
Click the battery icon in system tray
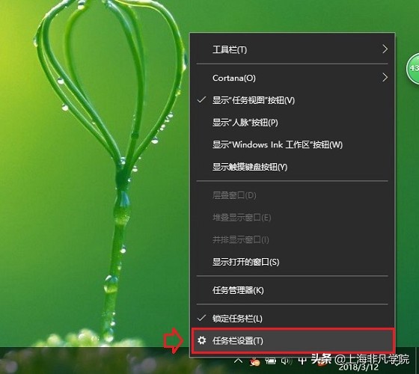coord(270,361)
